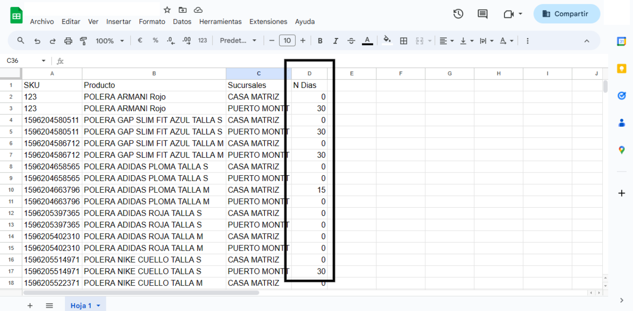
Task: Move spreadsheet to folder icon
Action: 183,10
